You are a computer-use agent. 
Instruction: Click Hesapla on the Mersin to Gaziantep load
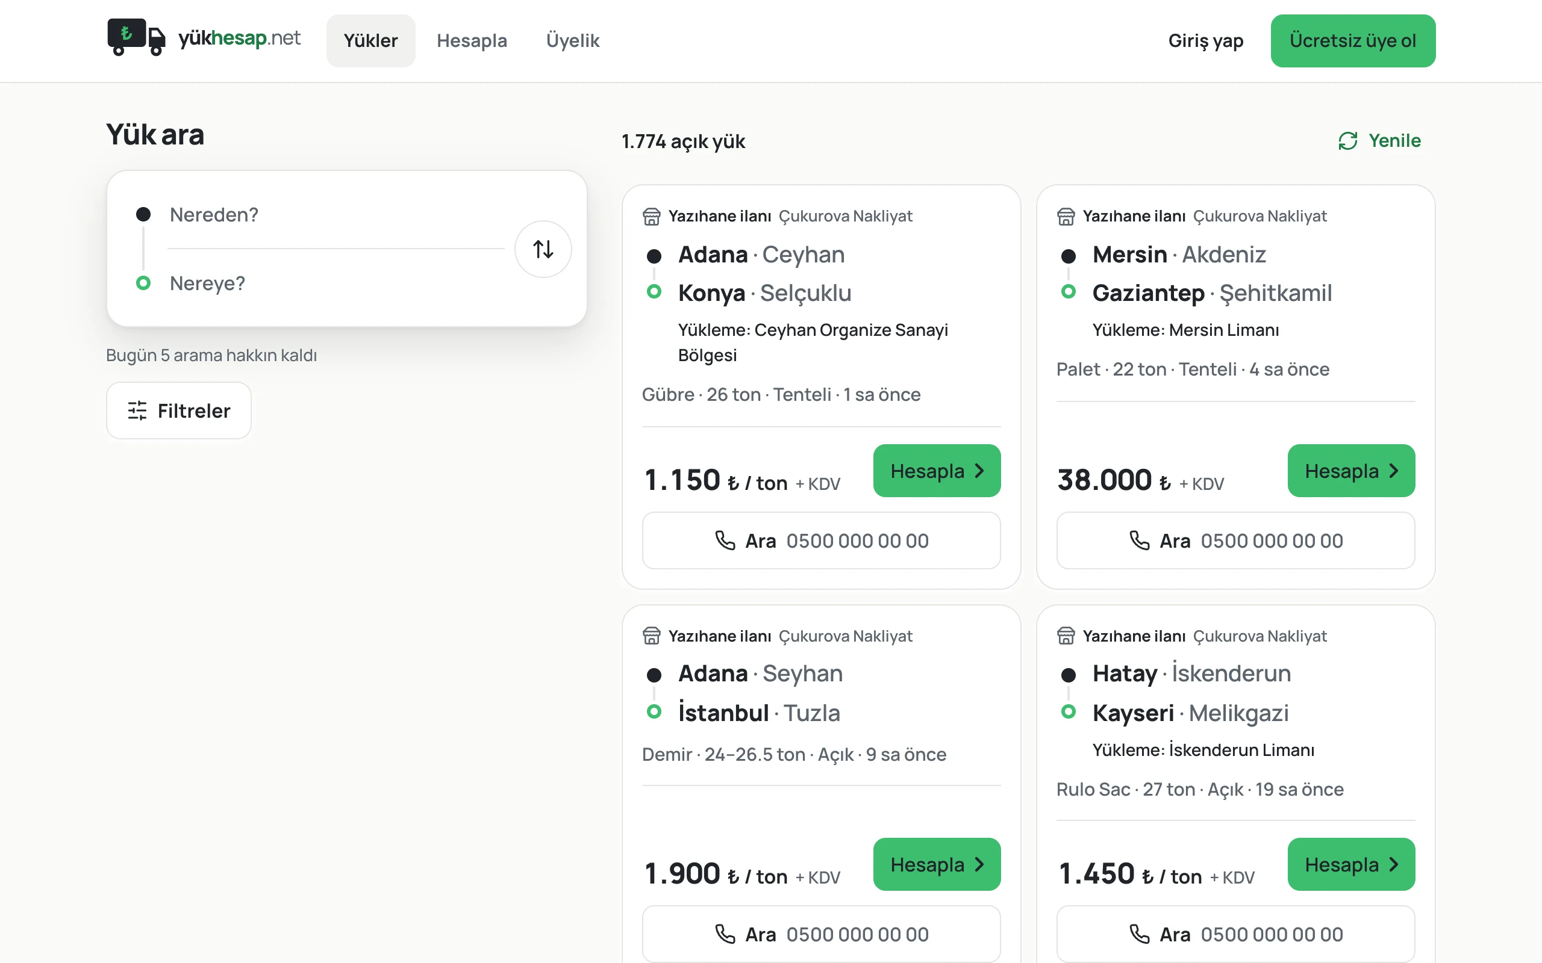pyautogui.click(x=1351, y=471)
